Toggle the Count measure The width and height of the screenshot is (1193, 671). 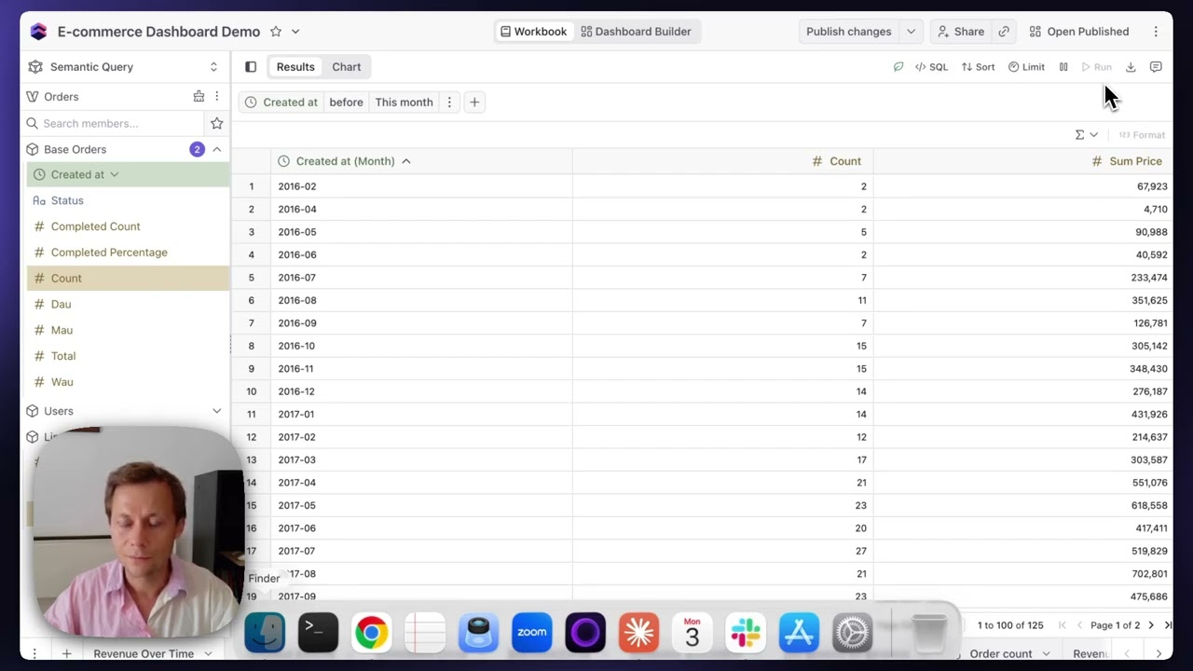[128, 278]
